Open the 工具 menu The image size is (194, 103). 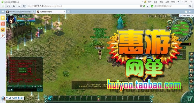coord(167,2)
